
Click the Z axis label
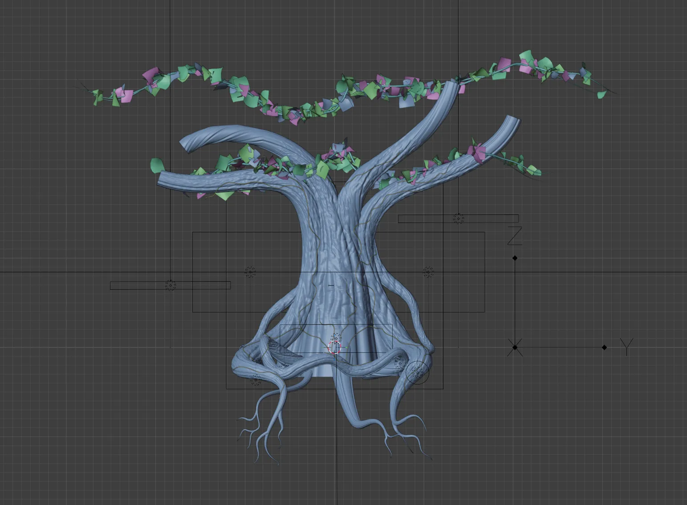point(515,236)
